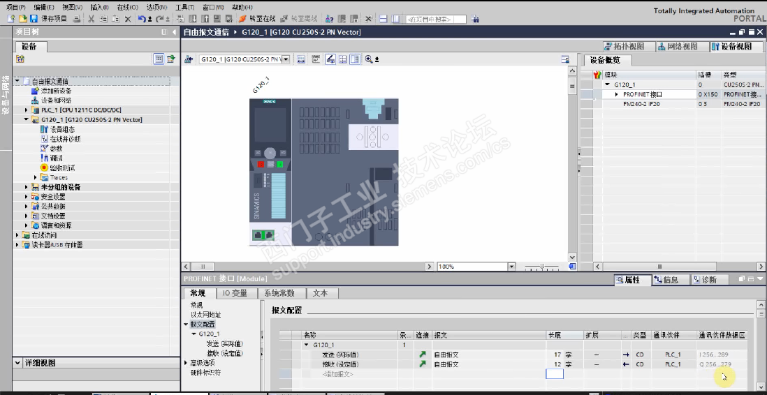Viewport: 767px width, 395px height.
Task: Expand the 未分组的设备 node
Action: [x=27, y=187]
